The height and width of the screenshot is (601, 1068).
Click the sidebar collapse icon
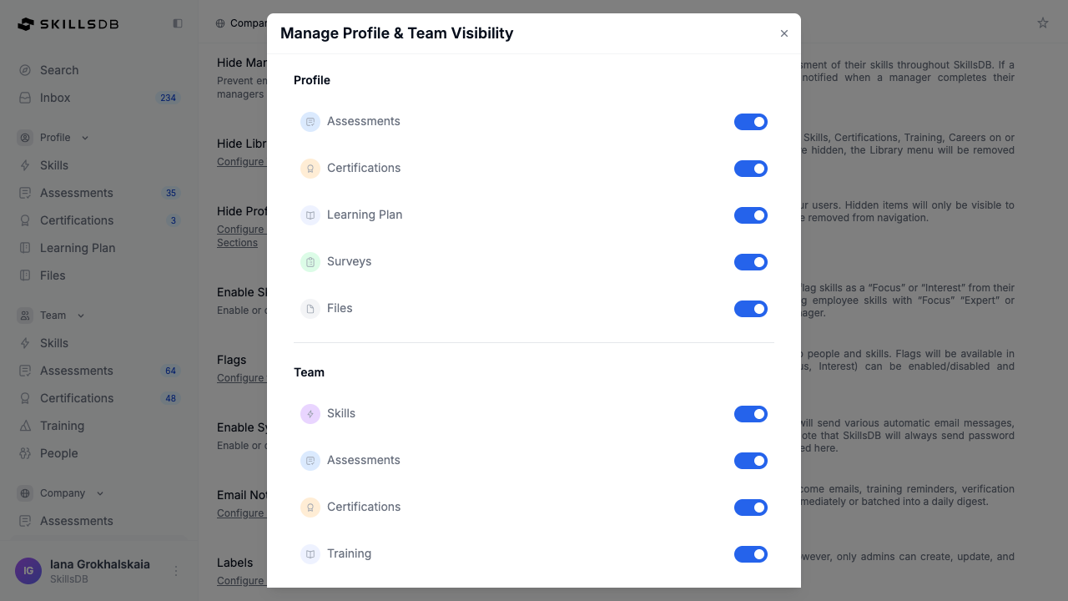click(x=178, y=23)
